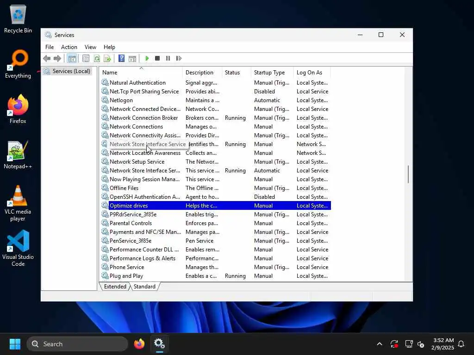Click the taskbar Search box
Image resolution: width=474 pixels, height=355 pixels.
coord(77,344)
